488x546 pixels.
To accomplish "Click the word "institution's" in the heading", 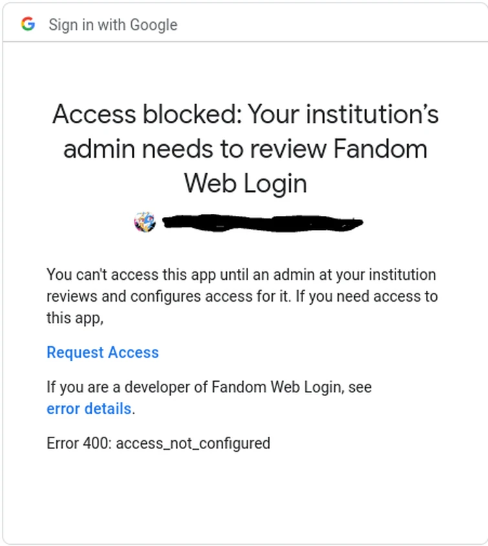I will 371,114.
